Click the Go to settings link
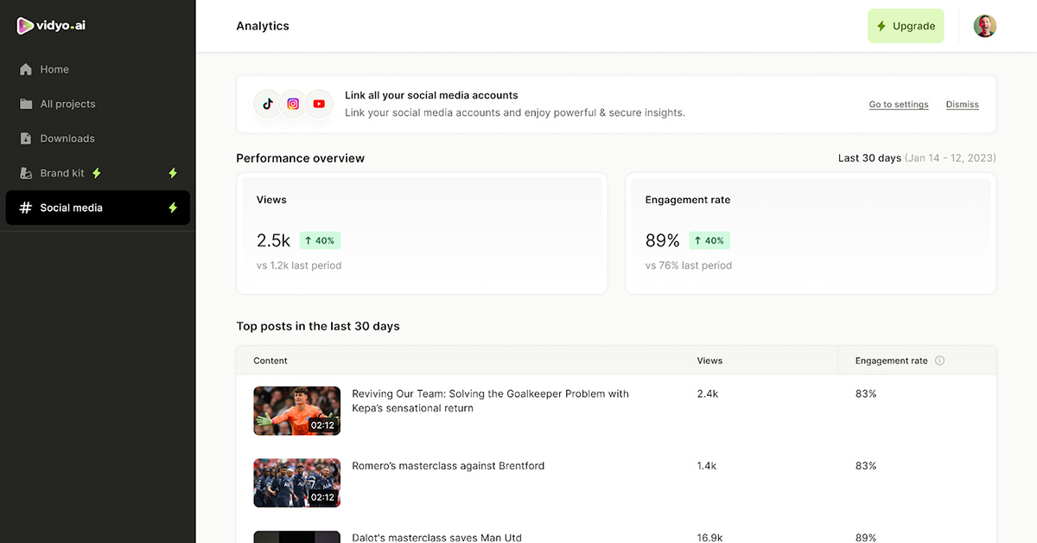 point(898,105)
